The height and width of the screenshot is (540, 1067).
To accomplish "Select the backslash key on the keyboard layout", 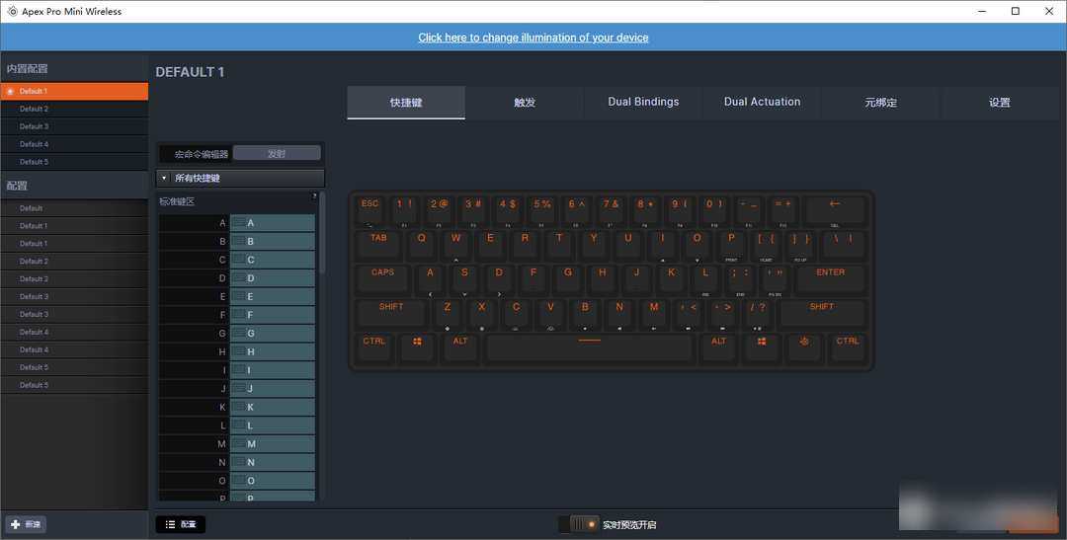I will pyautogui.click(x=843, y=245).
